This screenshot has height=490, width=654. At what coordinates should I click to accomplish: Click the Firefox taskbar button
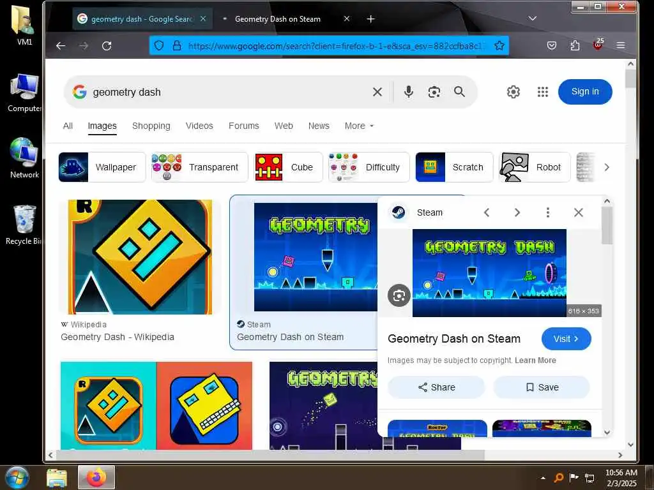96,477
